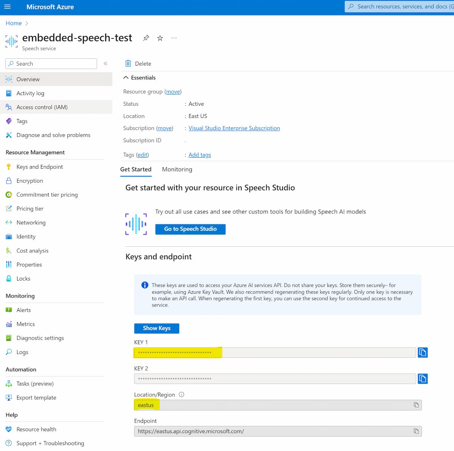Switch to the Monitoring tab
The height and width of the screenshot is (451, 454).
point(177,169)
